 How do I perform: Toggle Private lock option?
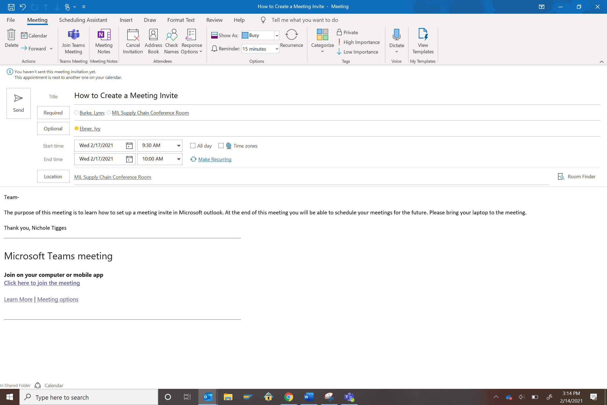tap(347, 32)
